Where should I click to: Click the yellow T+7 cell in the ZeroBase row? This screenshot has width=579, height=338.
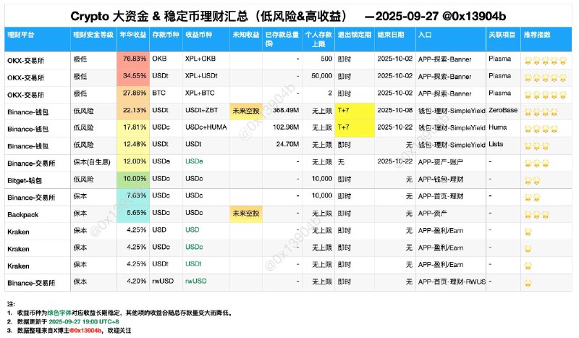pyautogui.click(x=355, y=111)
